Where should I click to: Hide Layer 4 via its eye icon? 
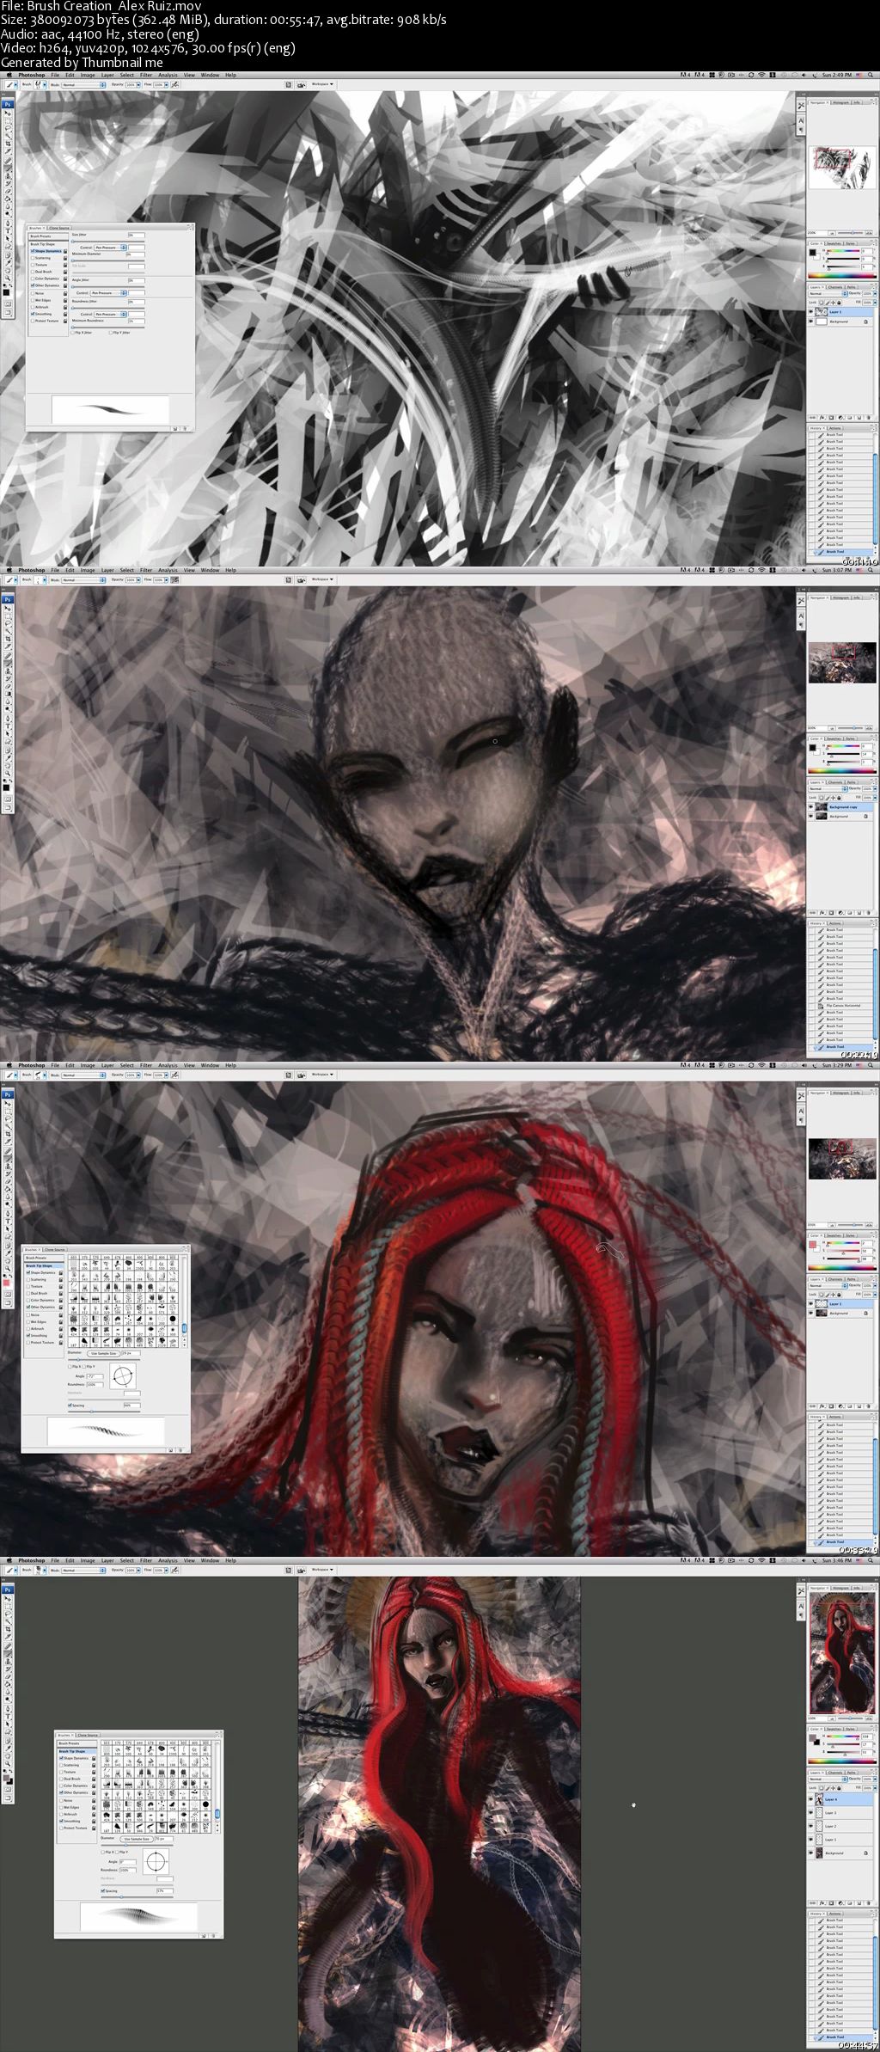[810, 1799]
